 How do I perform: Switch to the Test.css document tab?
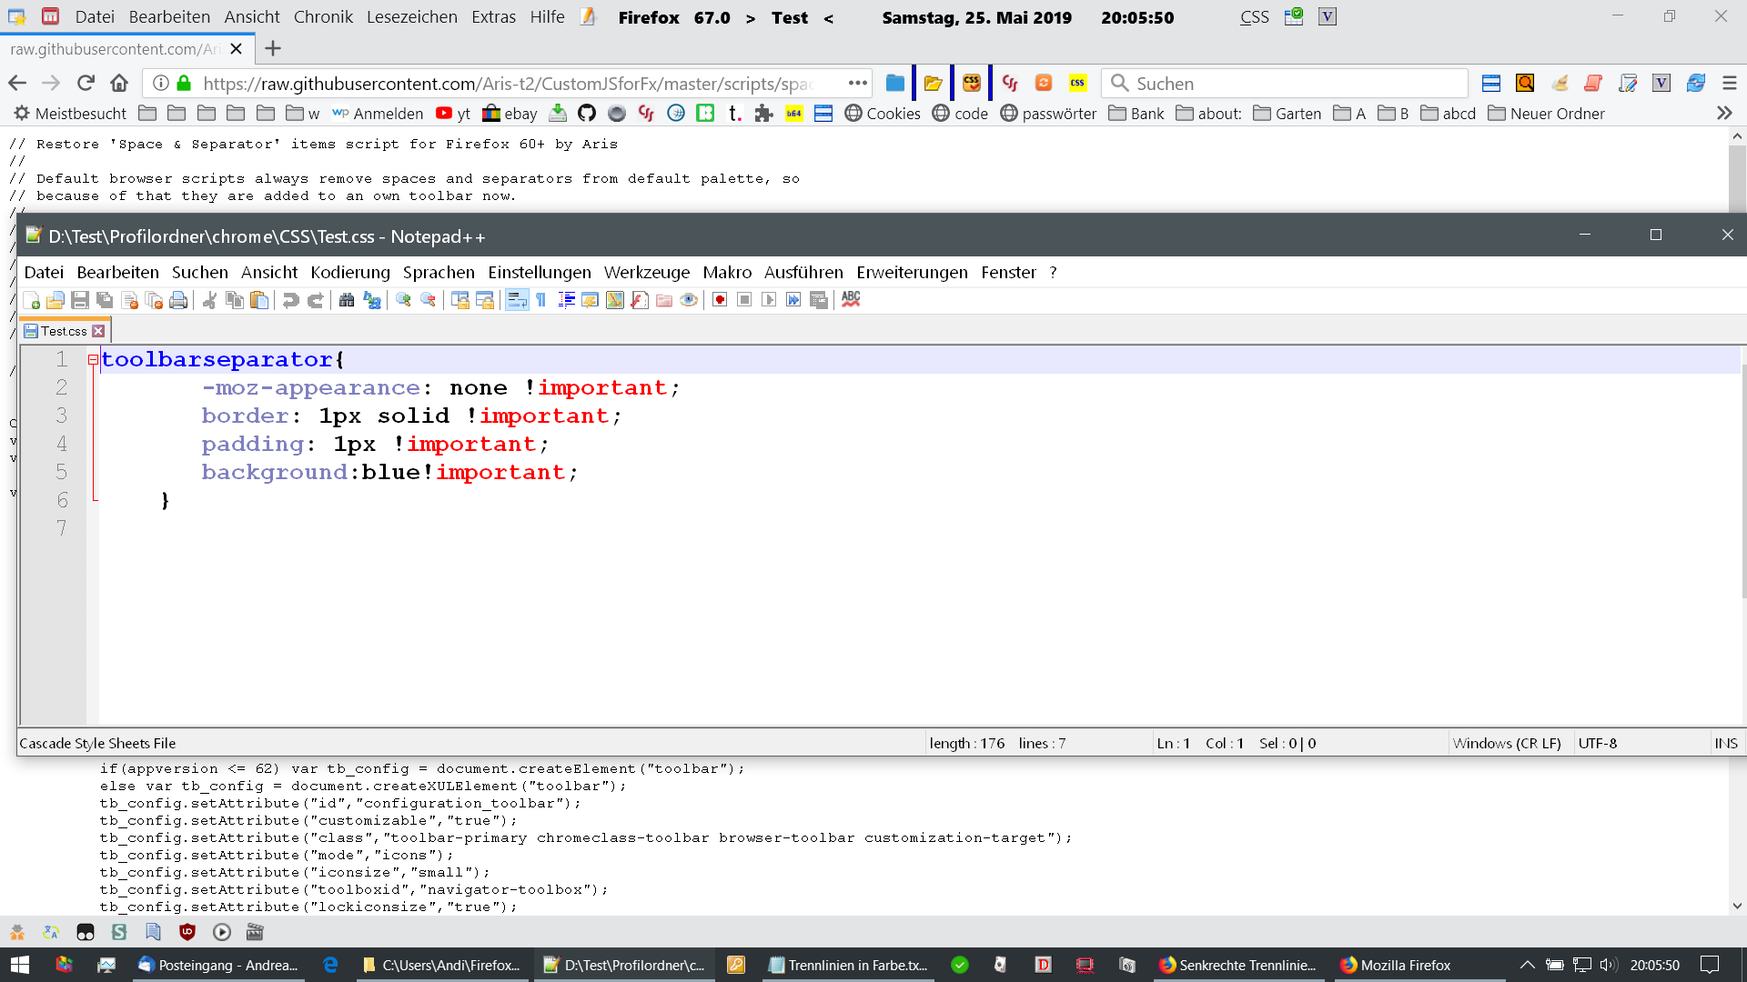click(63, 331)
